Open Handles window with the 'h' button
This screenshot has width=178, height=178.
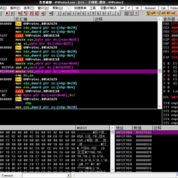pyautogui.click(x=84, y=13)
